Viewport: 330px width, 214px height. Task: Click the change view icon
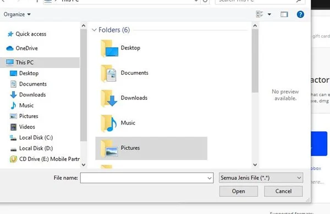[259, 14]
